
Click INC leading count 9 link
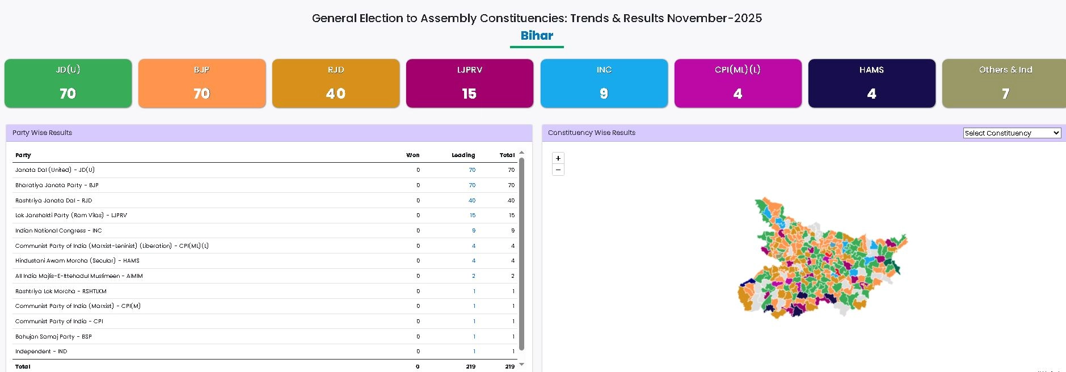[474, 231]
